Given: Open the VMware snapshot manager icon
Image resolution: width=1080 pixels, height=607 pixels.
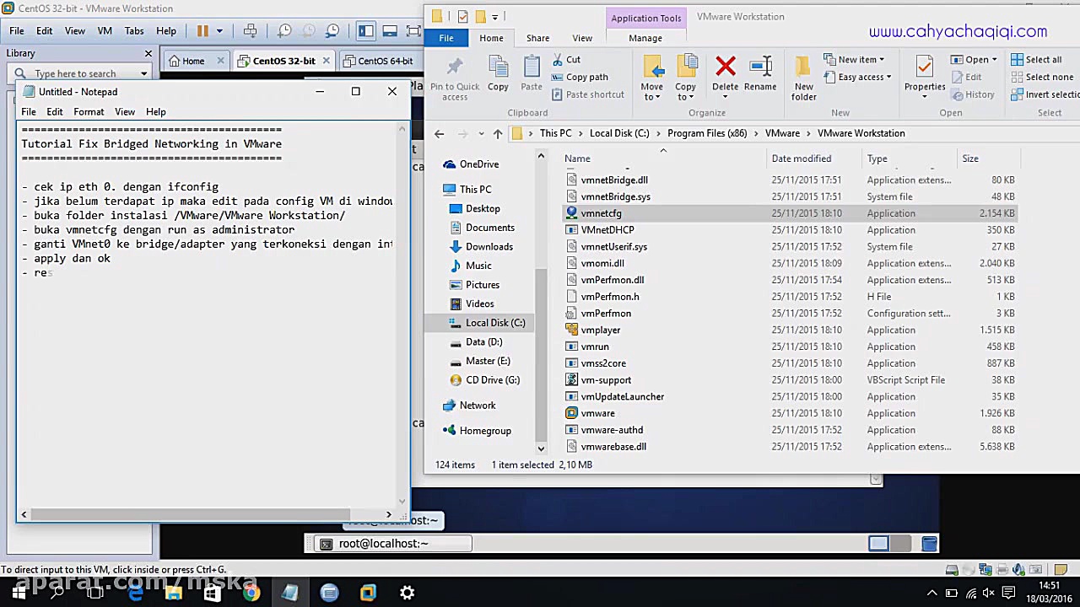Looking at the screenshot, I should (x=332, y=31).
